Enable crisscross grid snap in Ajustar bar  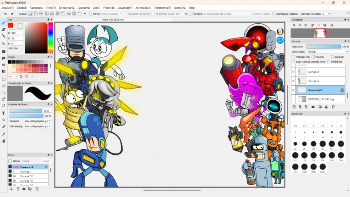tap(41, 14)
